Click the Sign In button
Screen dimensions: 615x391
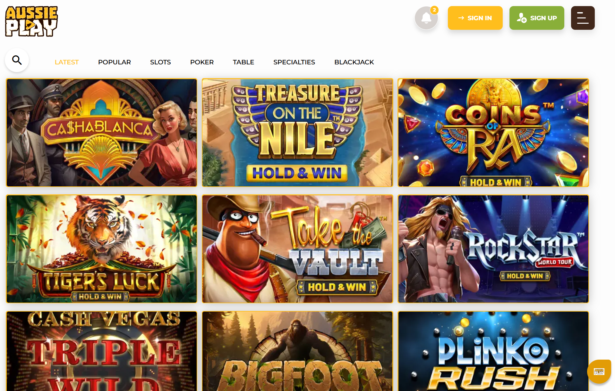(475, 18)
